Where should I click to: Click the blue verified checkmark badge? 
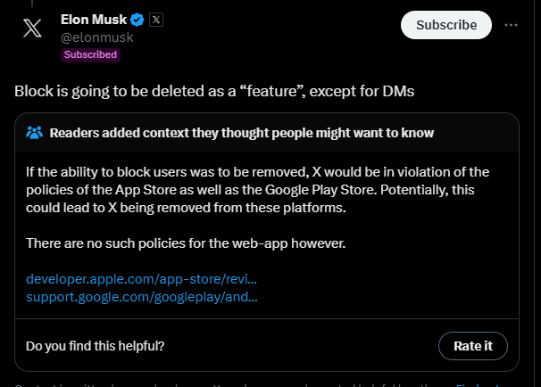(x=137, y=19)
